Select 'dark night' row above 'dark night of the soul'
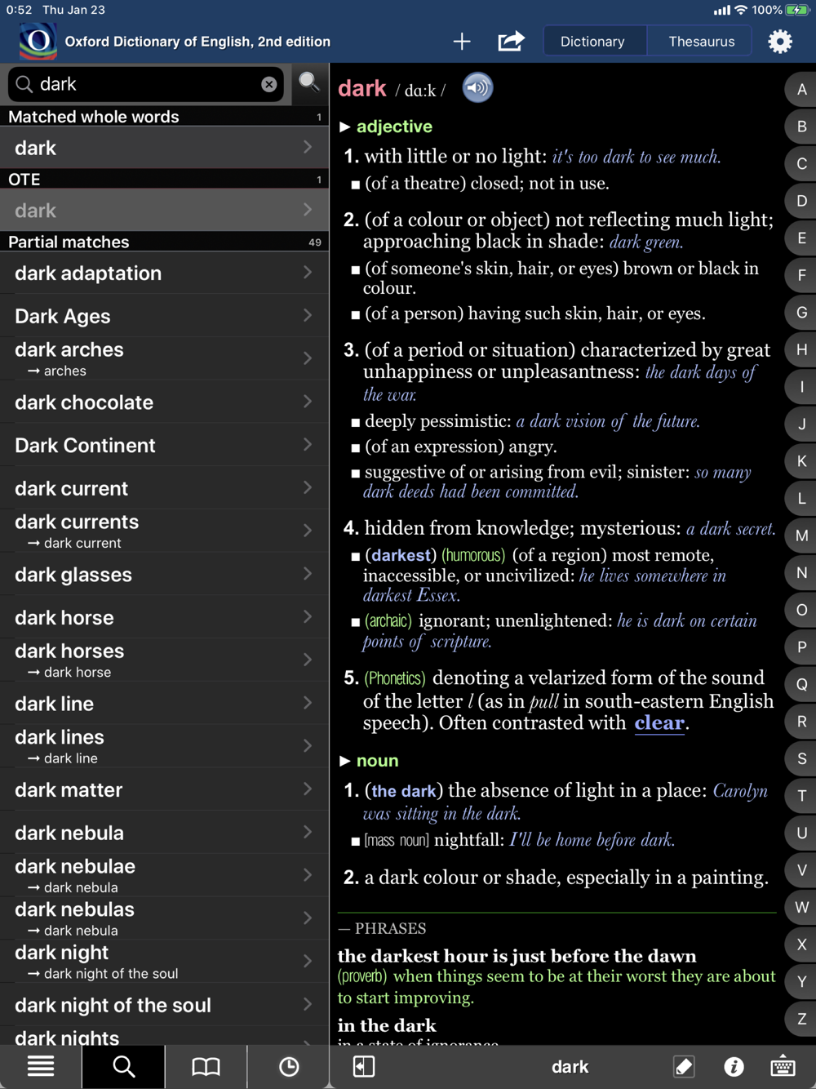This screenshot has height=1089, width=816. coord(164,962)
